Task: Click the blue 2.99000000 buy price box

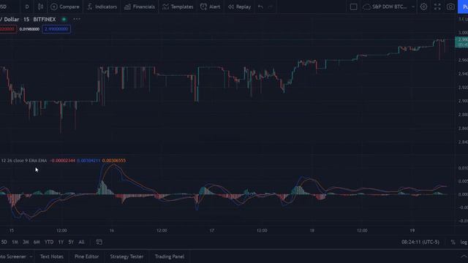Action: (56, 29)
